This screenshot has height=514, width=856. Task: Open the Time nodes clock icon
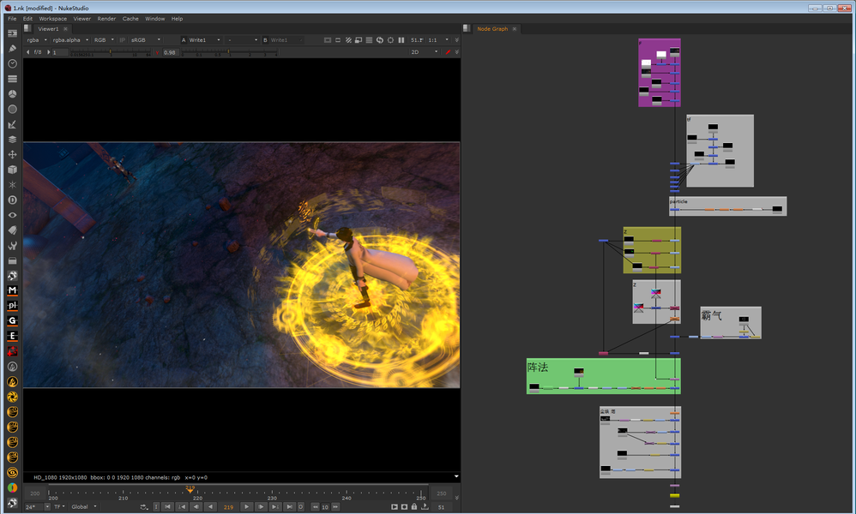pyautogui.click(x=12, y=63)
